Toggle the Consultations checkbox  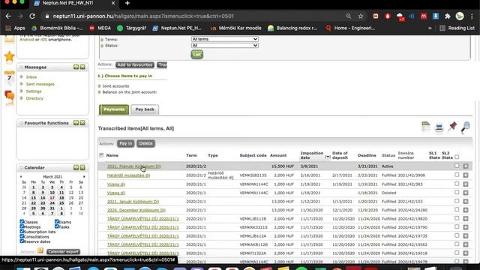pyautogui.click(x=22, y=236)
